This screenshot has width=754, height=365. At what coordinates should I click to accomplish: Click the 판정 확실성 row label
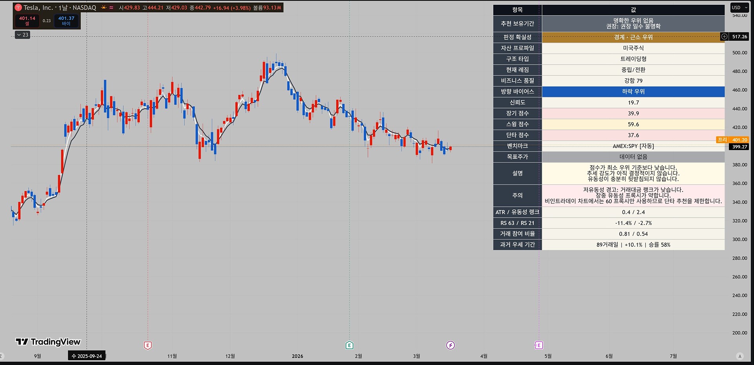pyautogui.click(x=518, y=37)
